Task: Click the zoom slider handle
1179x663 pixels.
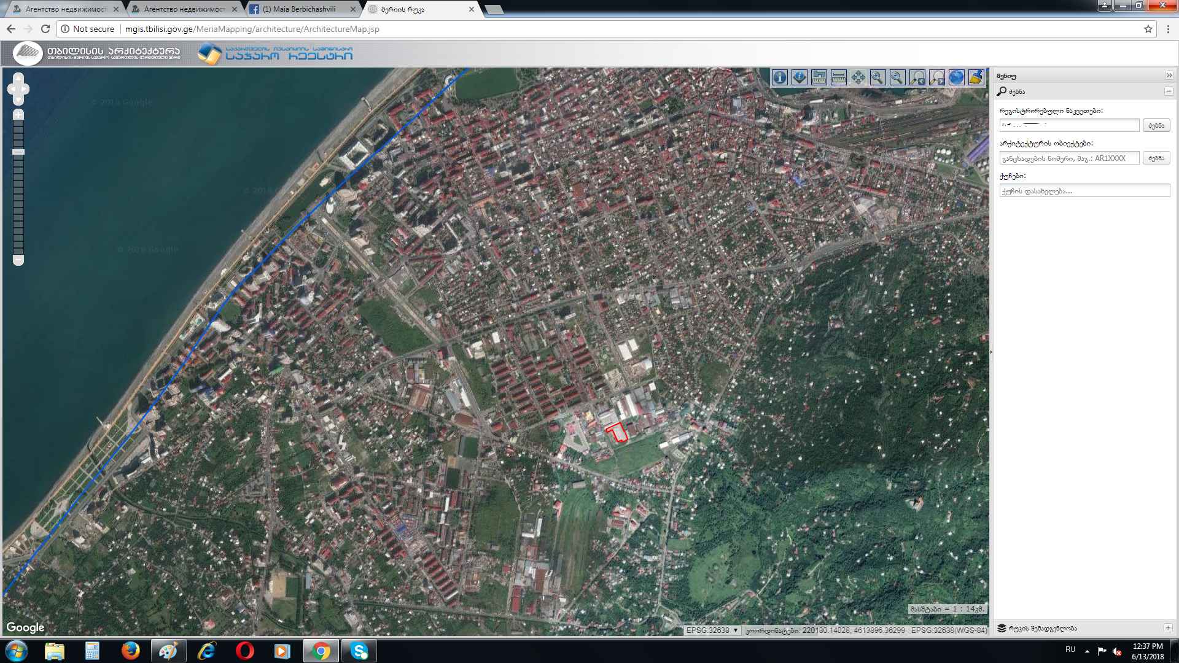Action: [18, 152]
